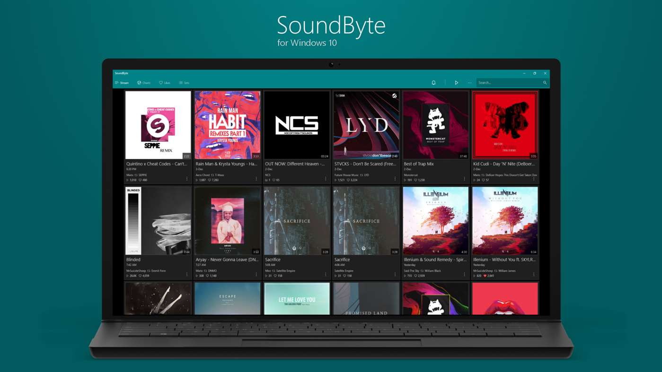Open the Stream tab
Image resolution: width=662 pixels, height=372 pixels.
pos(122,83)
